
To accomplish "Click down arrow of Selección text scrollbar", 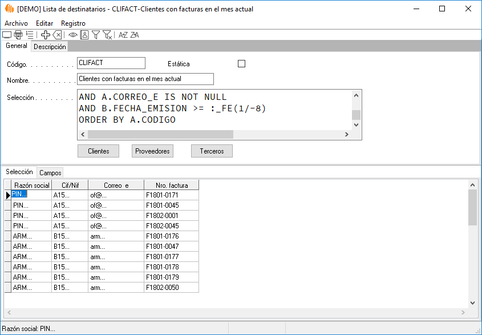I will tap(356, 125).
